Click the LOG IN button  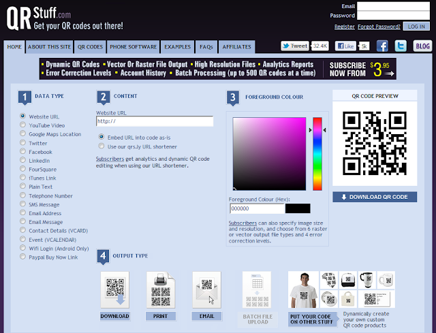pos(416,27)
